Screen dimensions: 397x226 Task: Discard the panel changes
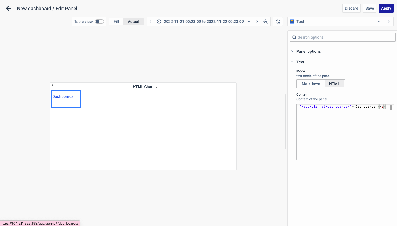351,8
